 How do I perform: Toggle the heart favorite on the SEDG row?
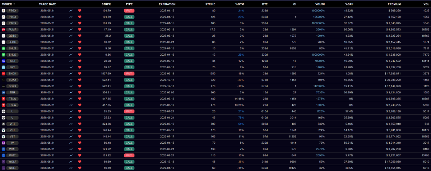[80, 42]
